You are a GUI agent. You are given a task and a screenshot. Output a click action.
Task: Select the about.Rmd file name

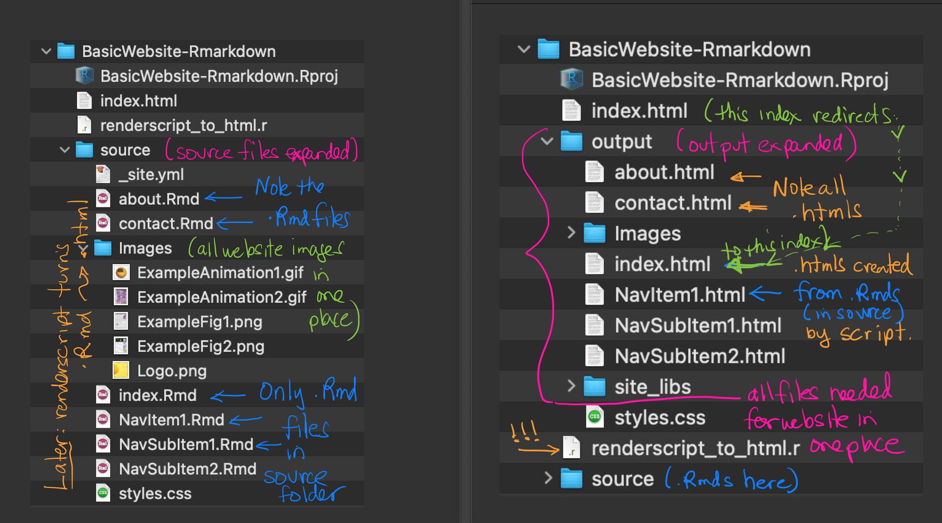coord(159,199)
